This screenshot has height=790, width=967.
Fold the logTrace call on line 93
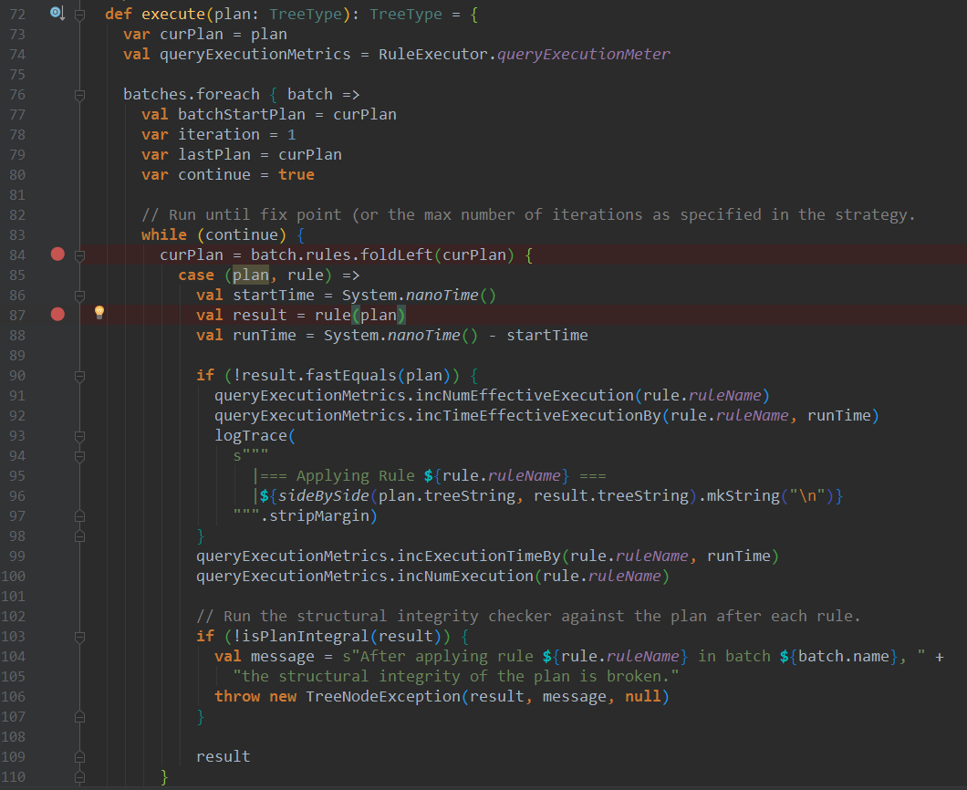[x=80, y=436]
